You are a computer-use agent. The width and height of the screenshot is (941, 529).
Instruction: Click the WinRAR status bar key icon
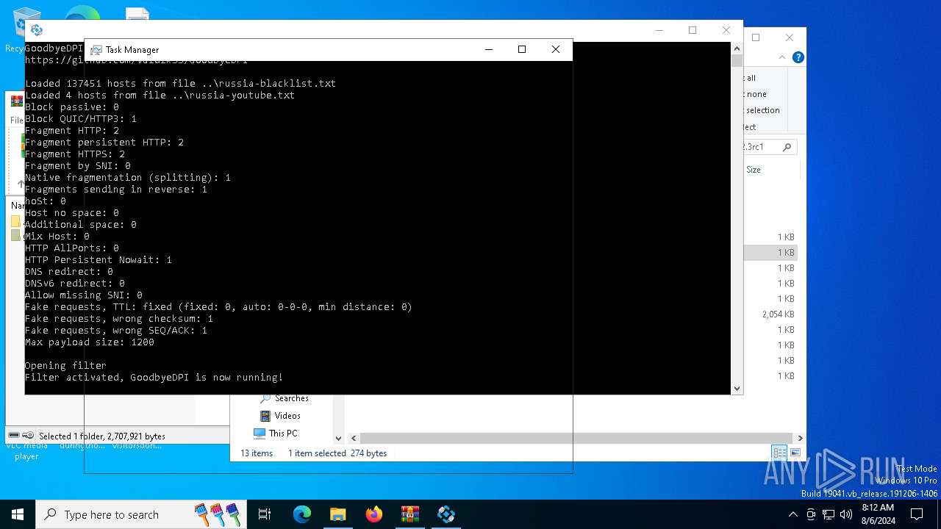pyautogui.click(x=28, y=435)
